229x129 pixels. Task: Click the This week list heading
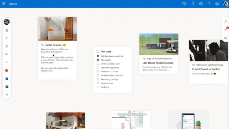tap(106, 51)
